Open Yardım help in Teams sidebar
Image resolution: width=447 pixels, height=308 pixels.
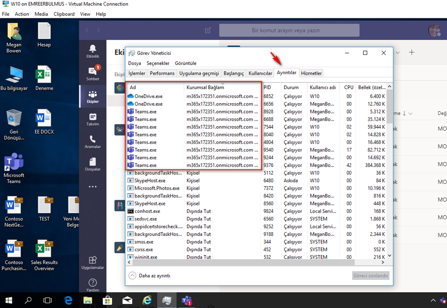[92, 285]
